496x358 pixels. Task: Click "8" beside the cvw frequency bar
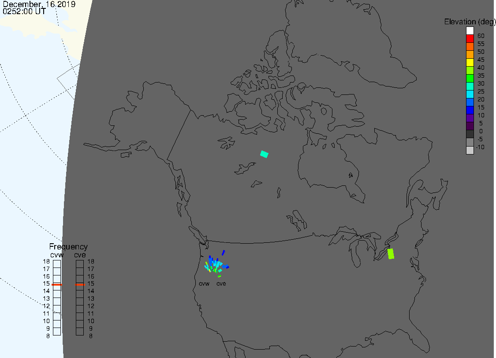[x=48, y=336]
